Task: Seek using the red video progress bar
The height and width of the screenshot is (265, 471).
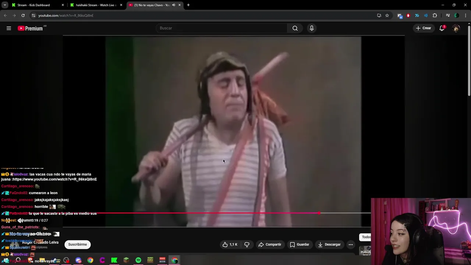Action: point(217,213)
